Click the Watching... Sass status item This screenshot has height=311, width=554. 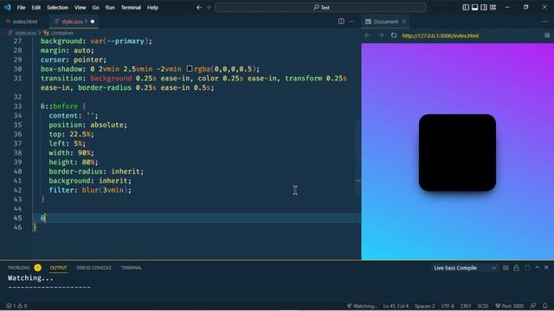362,306
